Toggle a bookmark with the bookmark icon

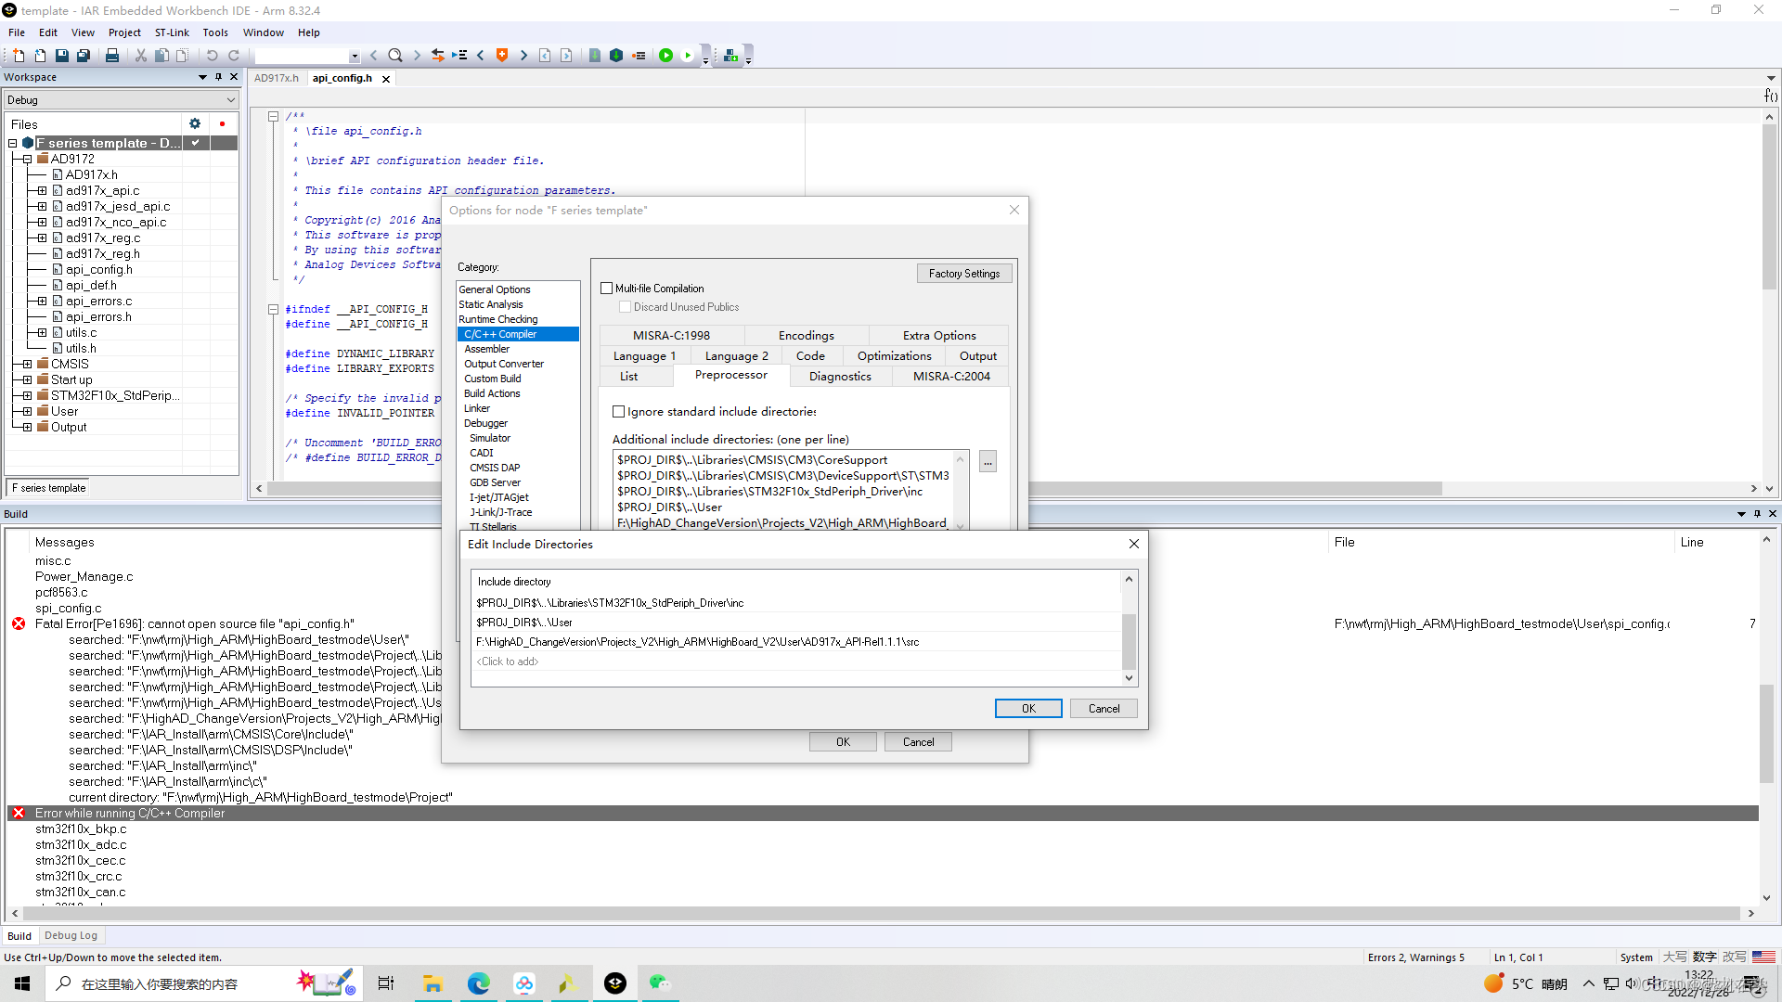[x=501, y=56]
